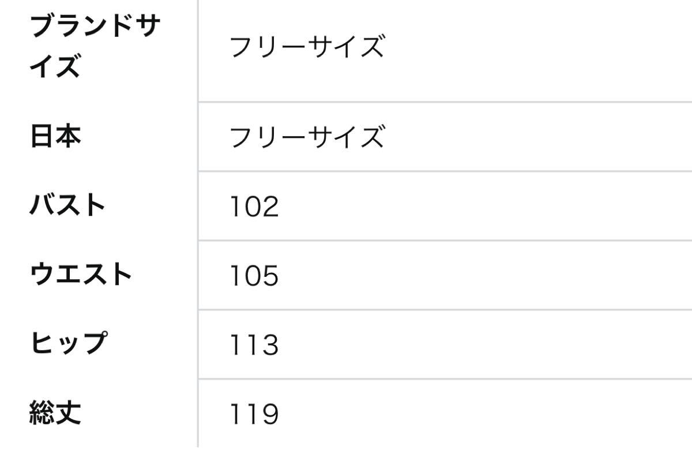
Task: Click the 113 hip value
Action: 254,344
